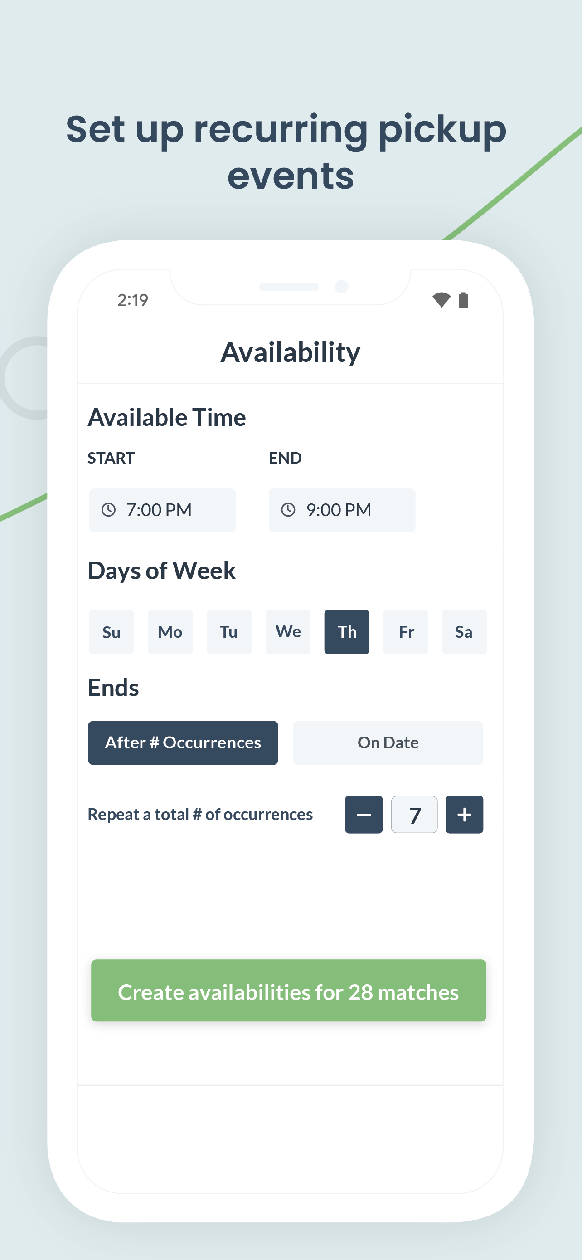Tap the Wi-Fi status icon
This screenshot has width=582, height=1260.
[441, 300]
